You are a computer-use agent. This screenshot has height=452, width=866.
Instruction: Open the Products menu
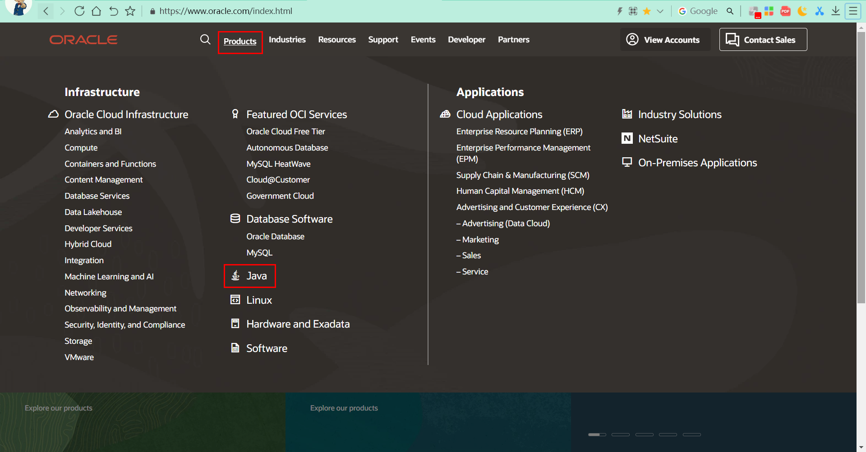pos(240,41)
